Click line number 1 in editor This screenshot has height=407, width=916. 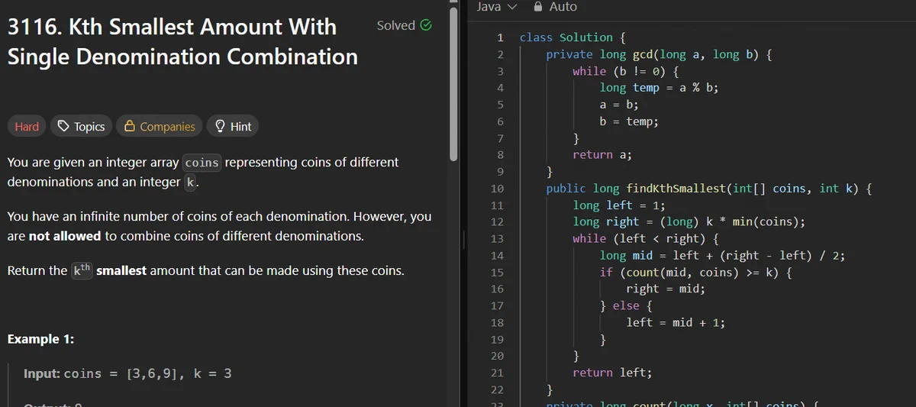500,37
